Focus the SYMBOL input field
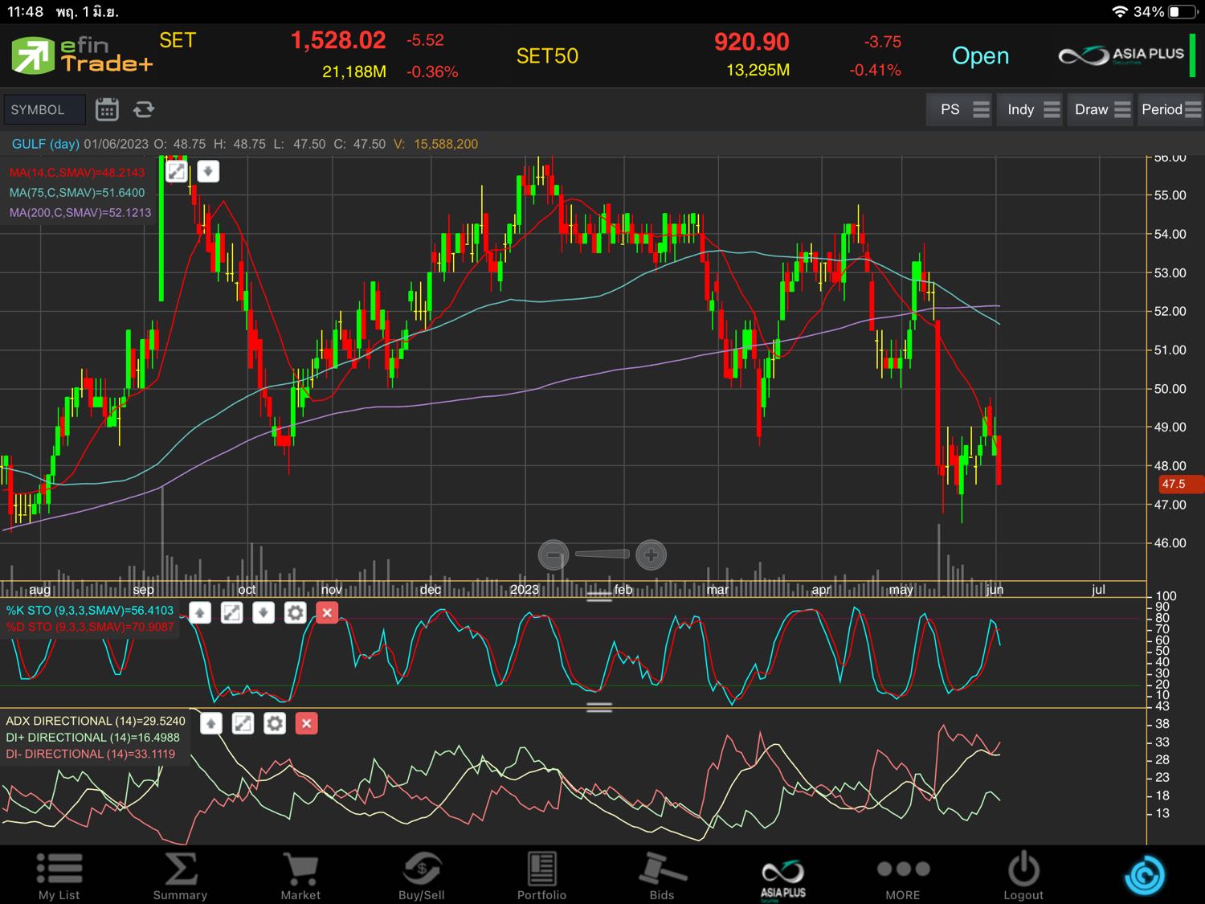 [x=44, y=109]
